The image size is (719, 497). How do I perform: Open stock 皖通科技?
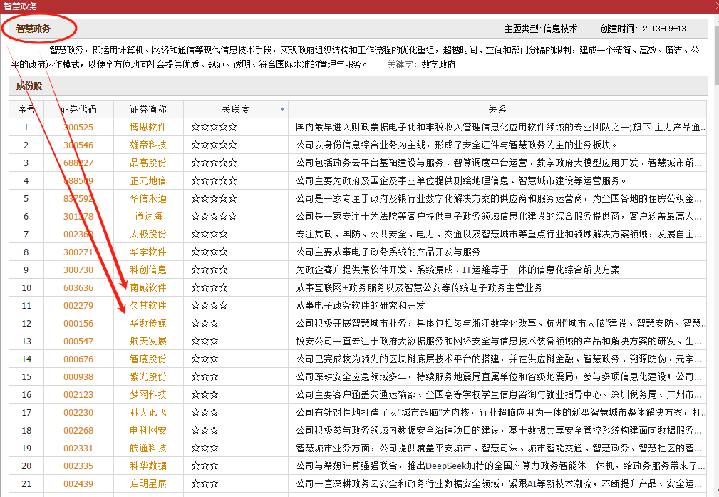pos(148,449)
